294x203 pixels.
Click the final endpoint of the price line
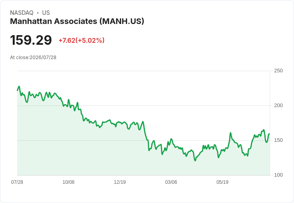click(x=270, y=134)
